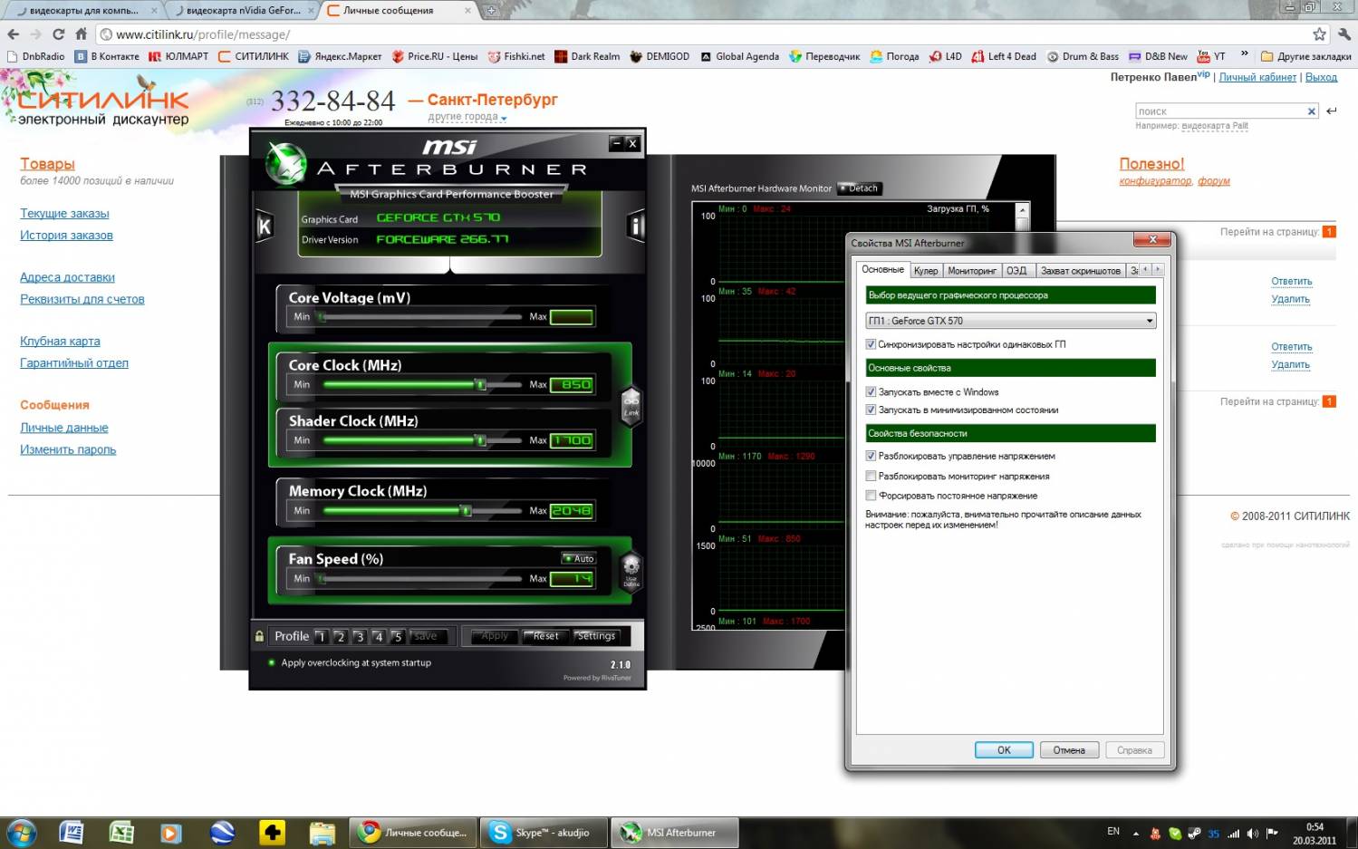Image resolution: width=1358 pixels, height=849 pixels.
Task: Click Отмена in the properties dialog
Action: [x=1069, y=750]
